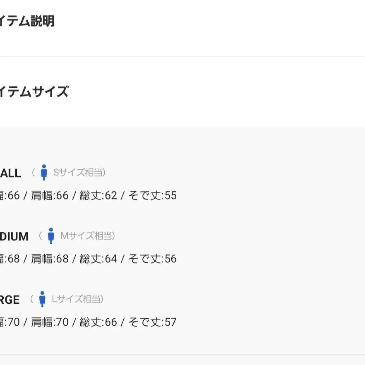Click the blue person icon beside Sサイズ相当
365x365 pixels.
[x=44, y=173]
